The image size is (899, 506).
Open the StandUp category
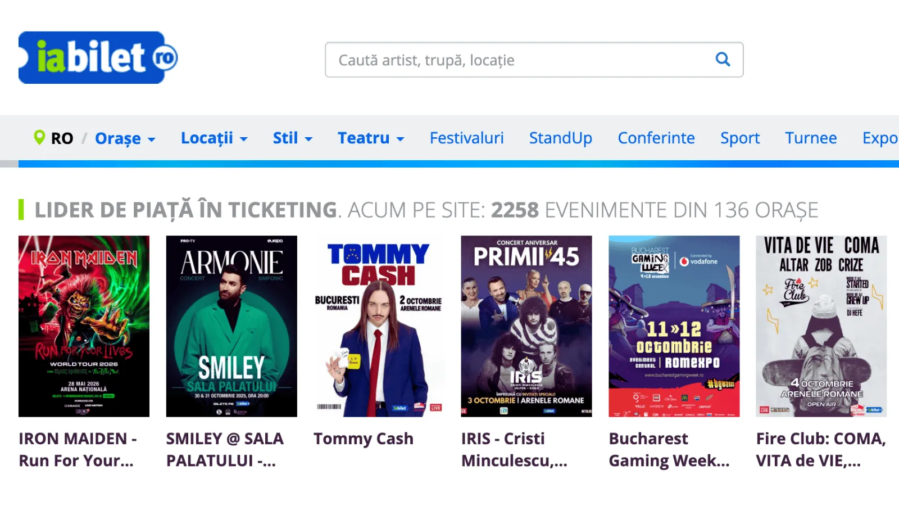[560, 138]
